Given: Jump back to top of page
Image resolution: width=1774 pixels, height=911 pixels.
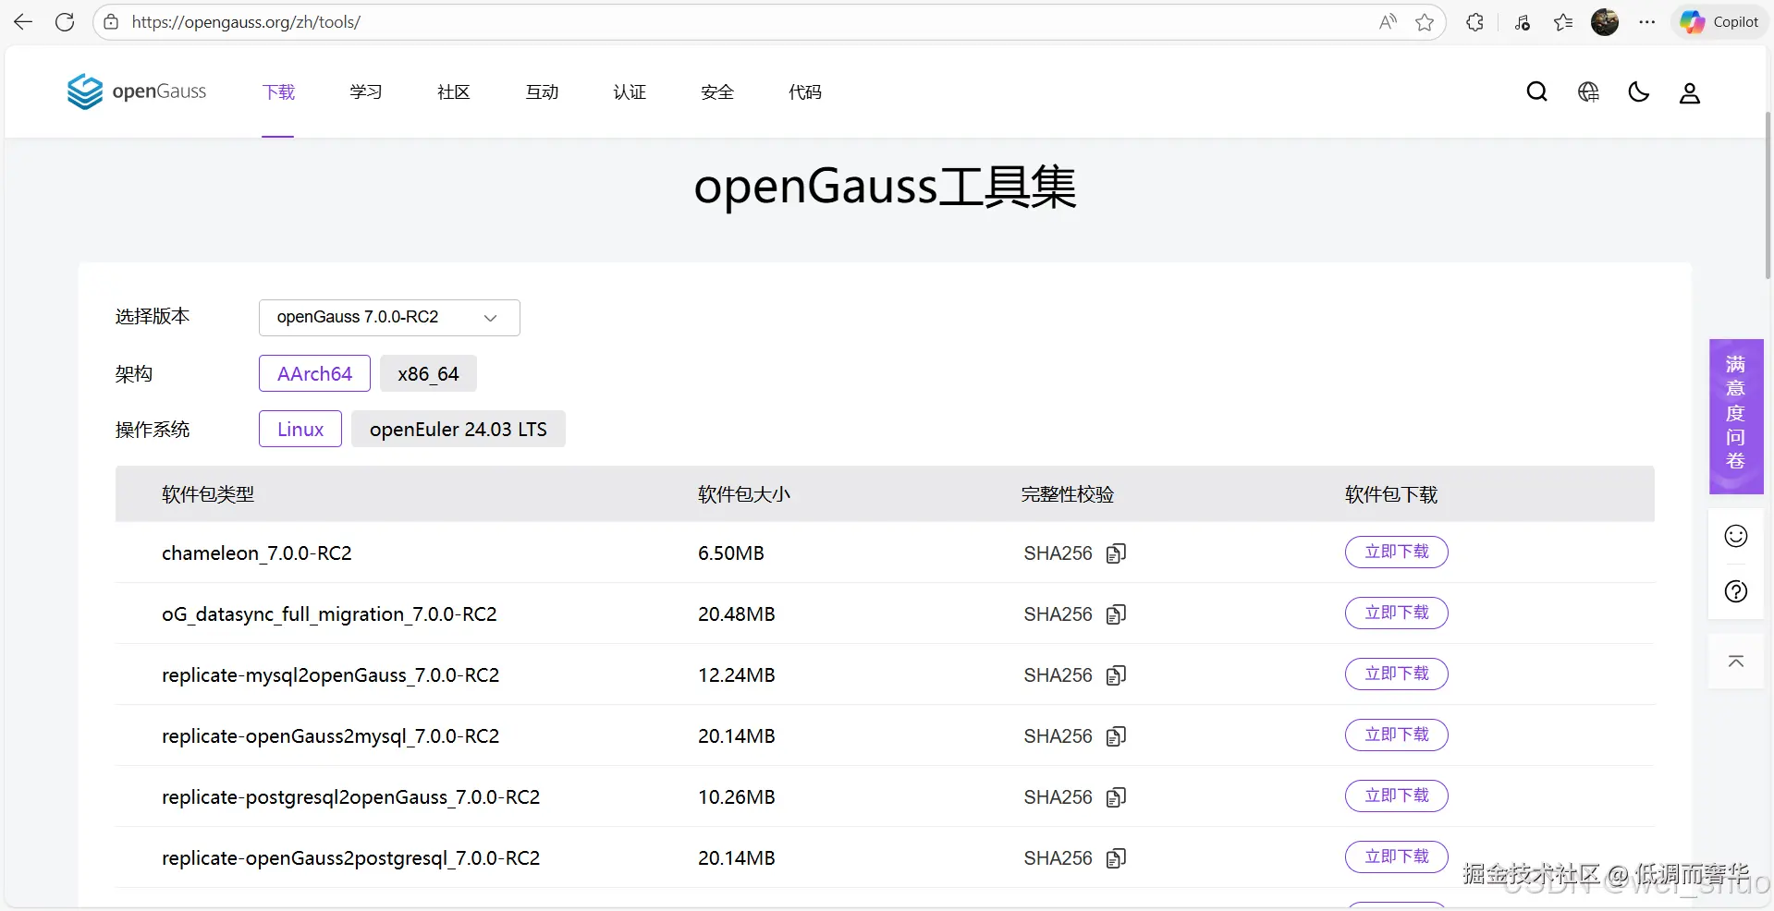Looking at the screenshot, I should pos(1736,662).
